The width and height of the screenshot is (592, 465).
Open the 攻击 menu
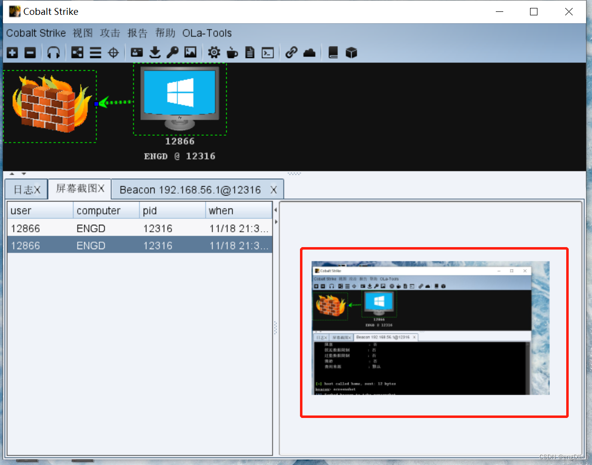tap(110, 33)
